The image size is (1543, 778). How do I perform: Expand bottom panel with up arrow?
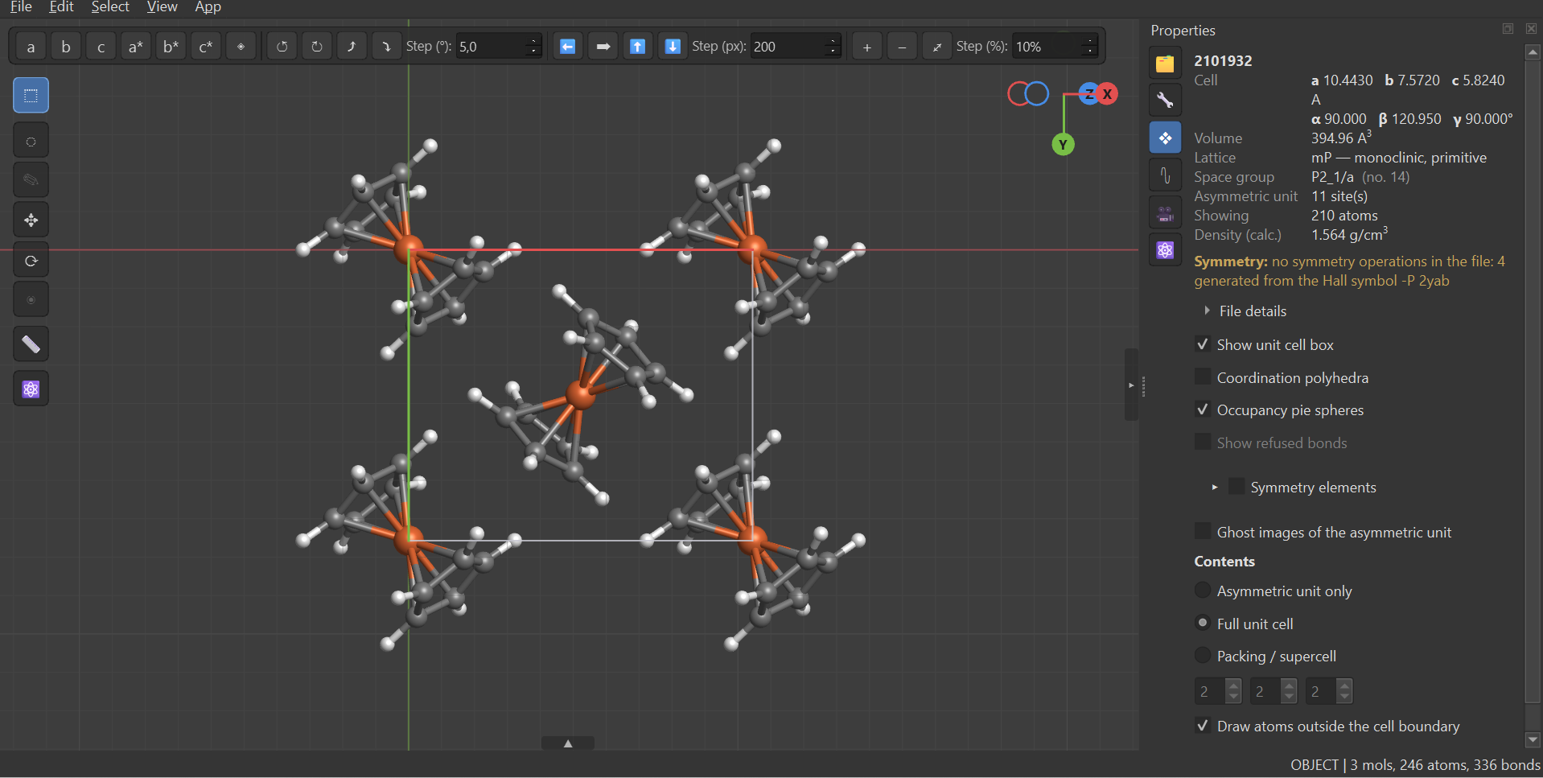[x=568, y=743]
